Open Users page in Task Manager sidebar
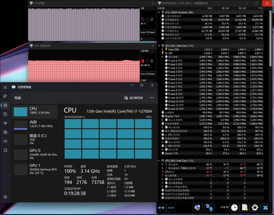Viewport: 274px width, 215px height. pyautogui.click(x=5, y=132)
